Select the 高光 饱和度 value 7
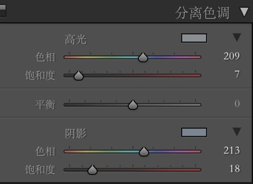The image size is (253, 184). (237, 75)
